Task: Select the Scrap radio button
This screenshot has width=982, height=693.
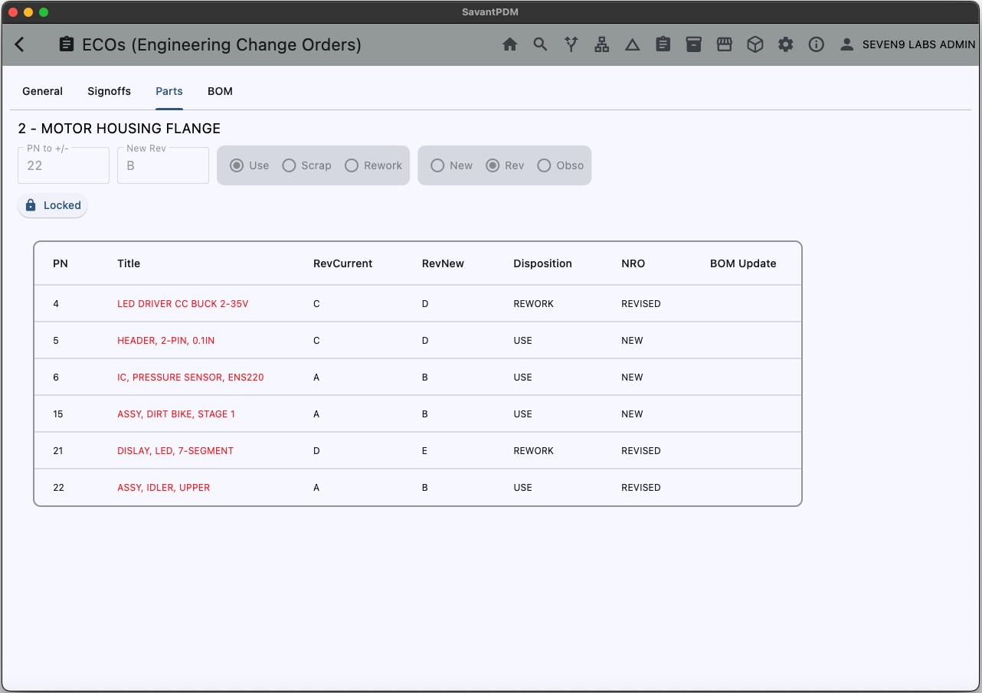Action: pyautogui.click(x=290, y=165)
